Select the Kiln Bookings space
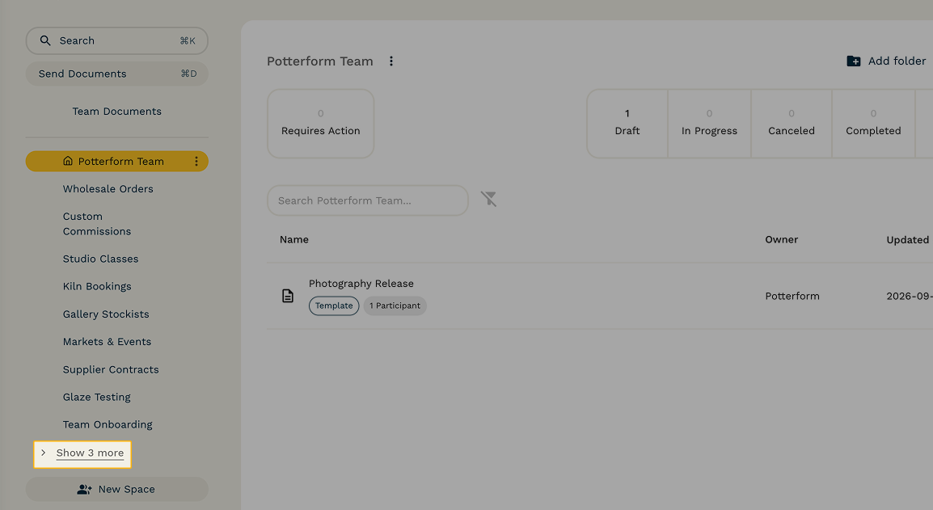This screenshot has width=933, height=510. pos(97,286)
